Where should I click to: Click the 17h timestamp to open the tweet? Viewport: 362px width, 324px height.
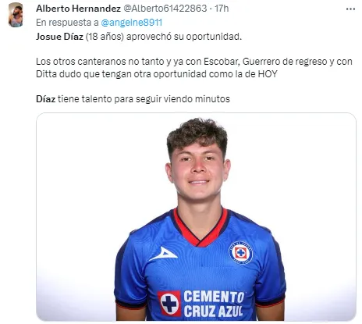222,9
